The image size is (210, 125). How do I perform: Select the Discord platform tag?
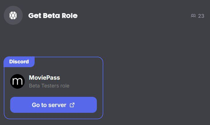[x=19, y=62]
